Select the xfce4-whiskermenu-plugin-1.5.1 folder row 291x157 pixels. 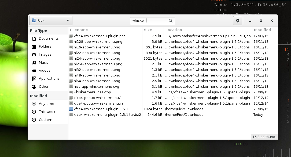pos(101,109)
